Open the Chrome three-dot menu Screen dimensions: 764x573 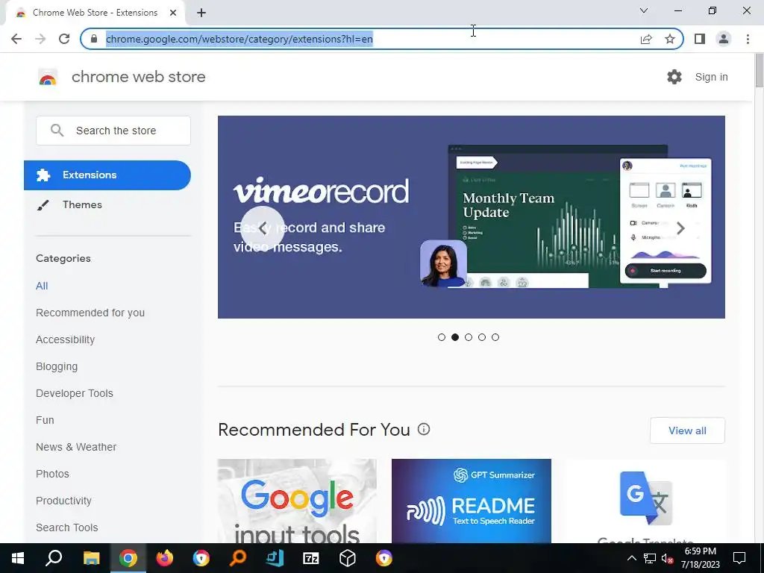[x=748, y=39]
